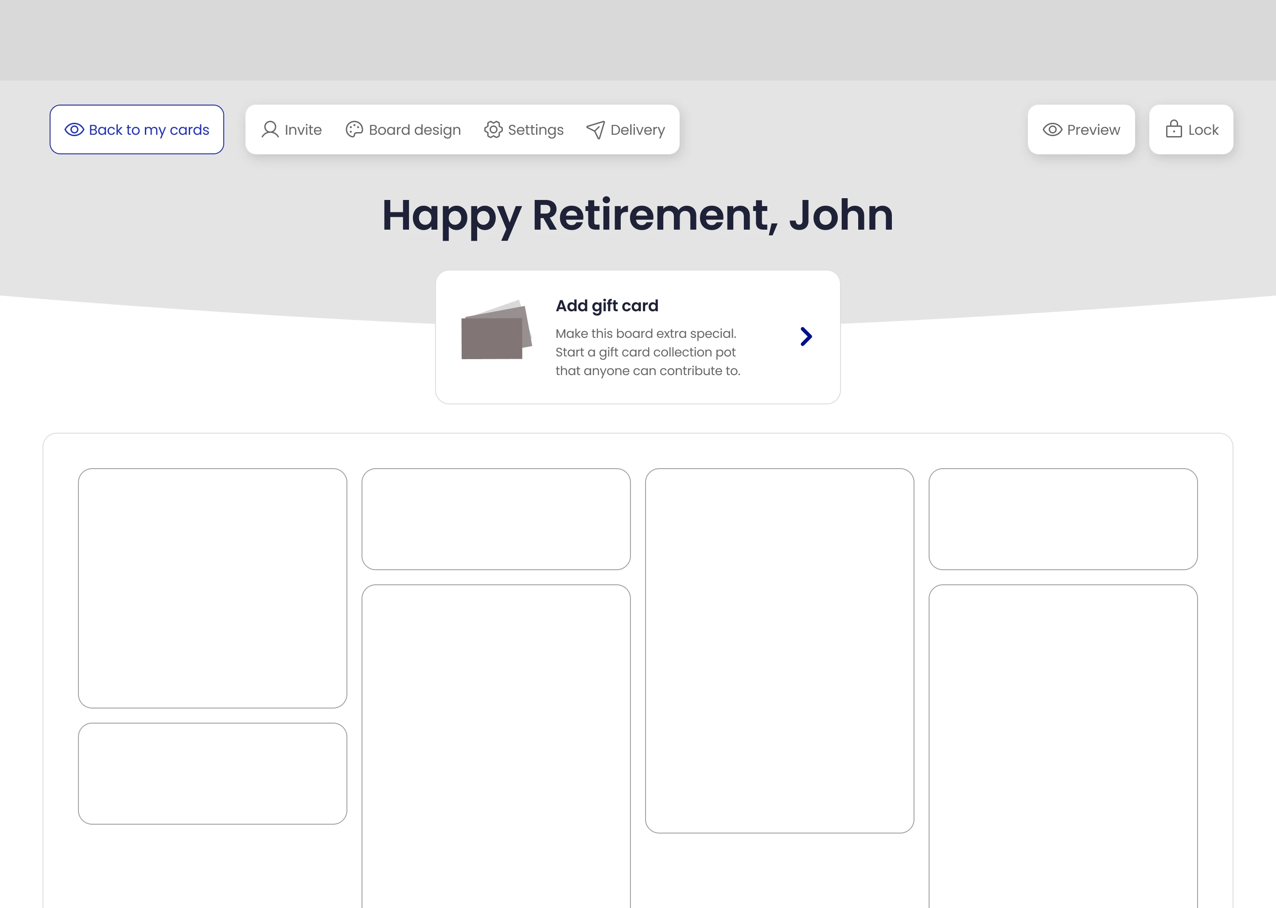Expand Add gift card with chevron arrow
The image size is (1276, 908).
coord(805,337)
